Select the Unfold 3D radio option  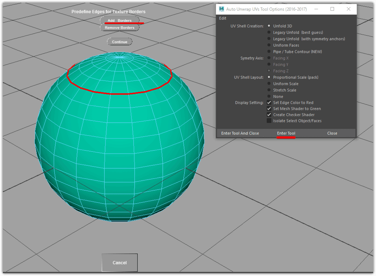click(269, 26)
